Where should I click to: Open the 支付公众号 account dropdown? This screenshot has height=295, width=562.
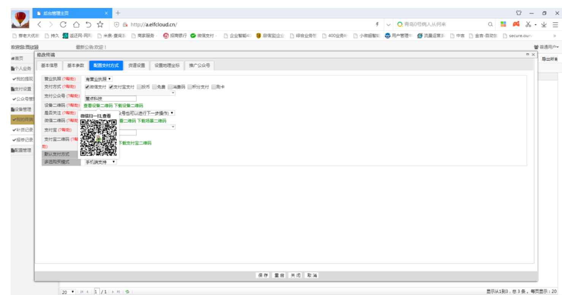click(130, 93)
